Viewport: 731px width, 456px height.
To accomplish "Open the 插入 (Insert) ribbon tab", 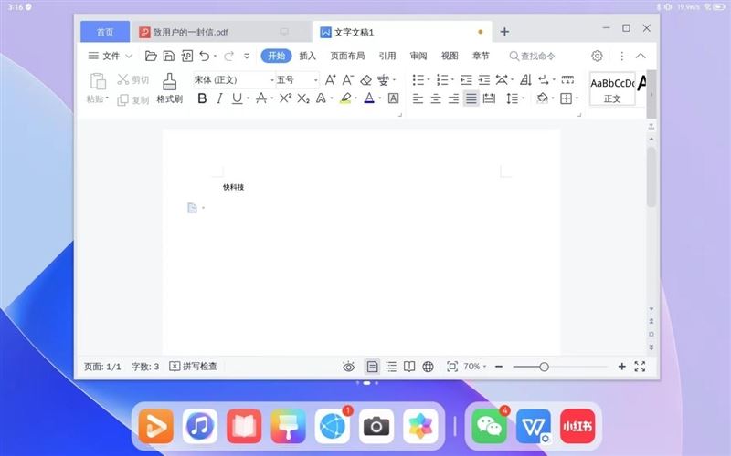I will click(307, 56).
